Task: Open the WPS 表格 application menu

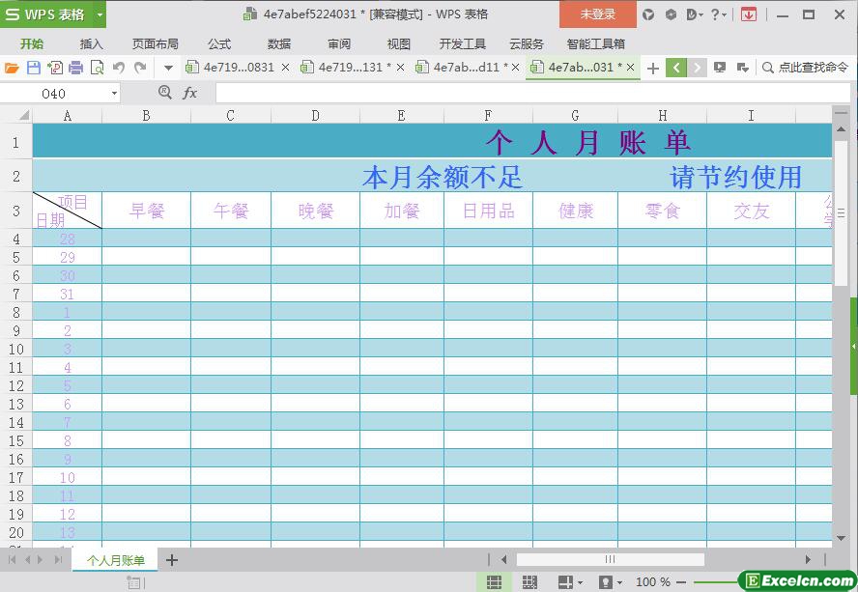Action: (x=52, y=14)
